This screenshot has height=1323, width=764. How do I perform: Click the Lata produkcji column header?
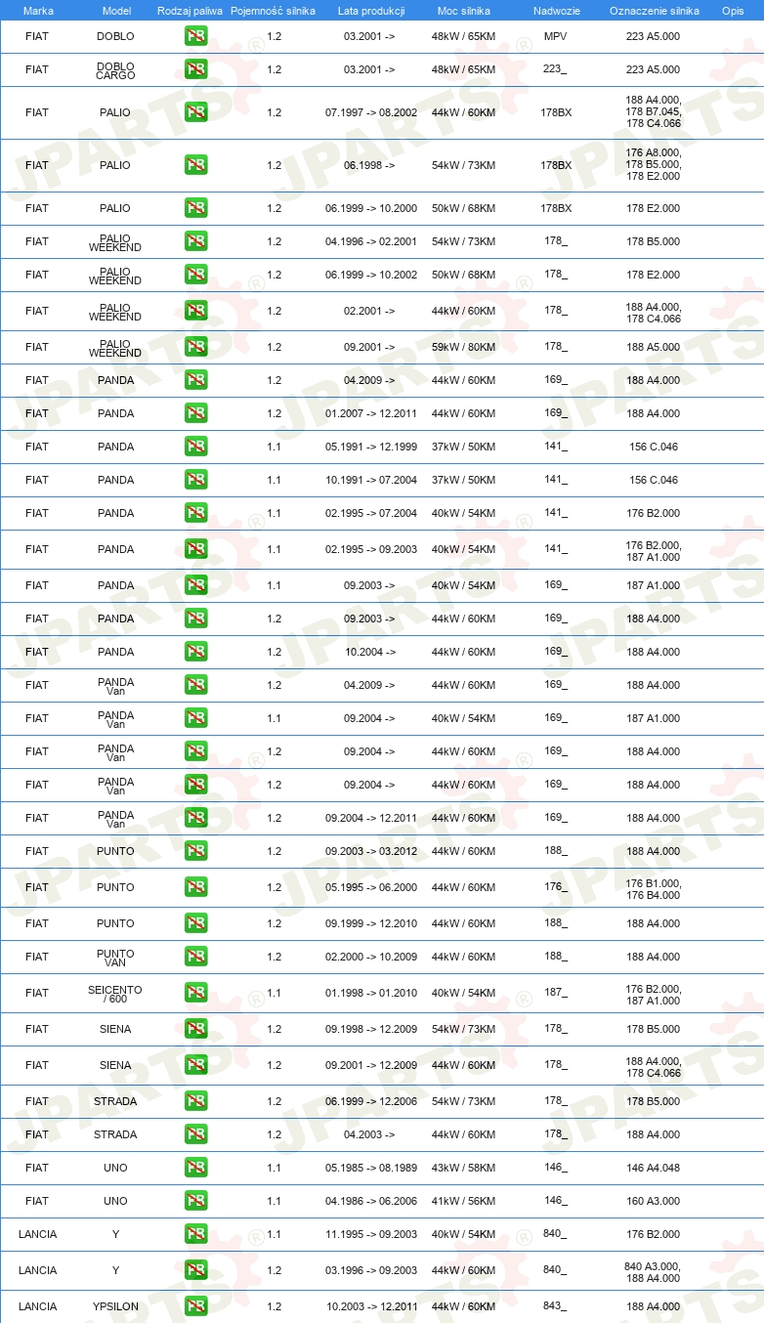pos(370,10)
